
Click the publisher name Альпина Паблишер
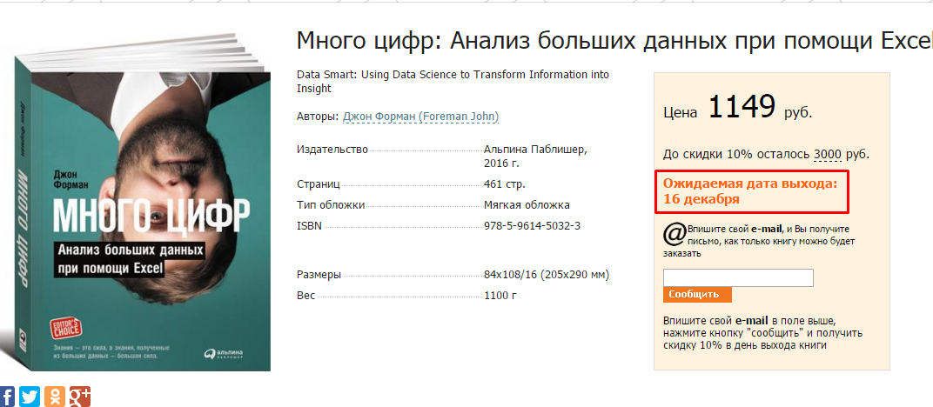click(x=535, y=150)
